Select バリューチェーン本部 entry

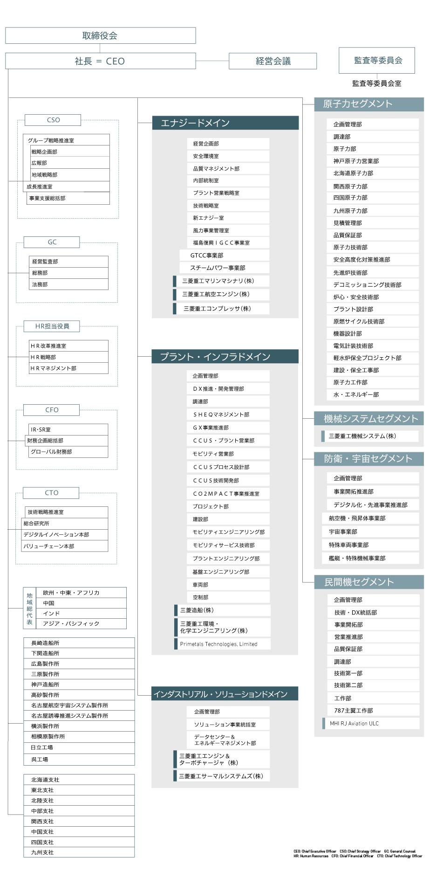coord(65,546)
